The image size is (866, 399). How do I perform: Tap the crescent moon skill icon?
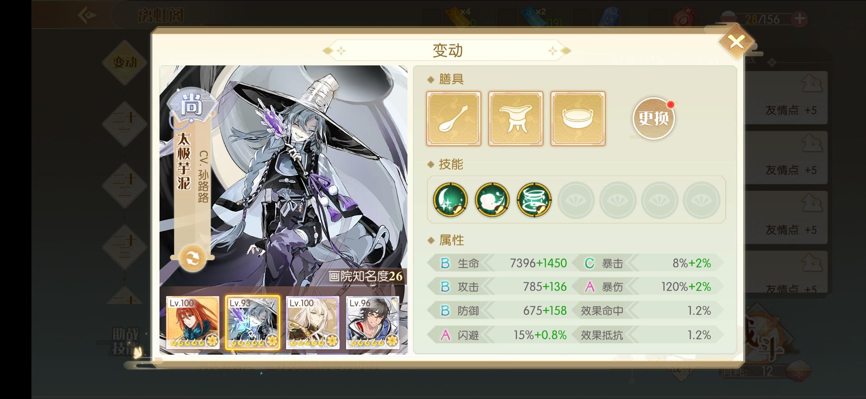click(450, 200)
